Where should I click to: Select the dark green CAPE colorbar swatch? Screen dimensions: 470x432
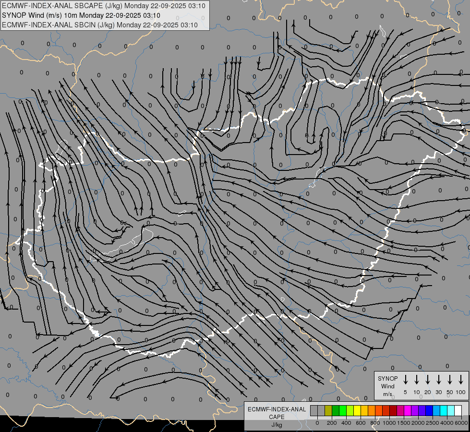click(x=336, y=410)
